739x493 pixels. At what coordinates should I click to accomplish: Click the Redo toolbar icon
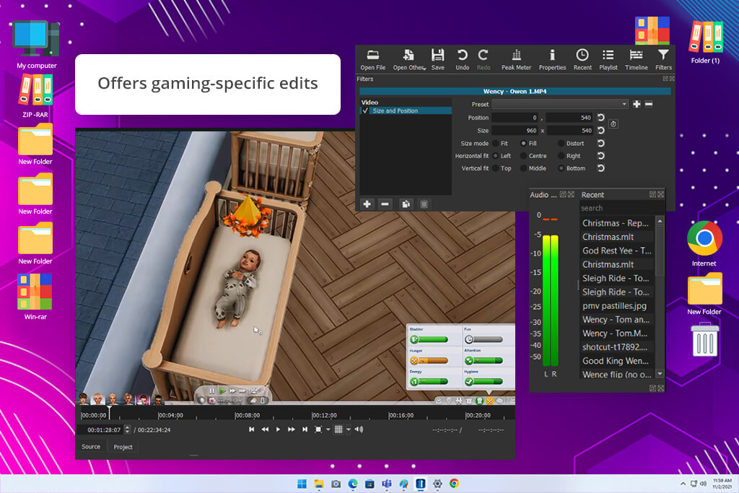[x=484, y=60]
